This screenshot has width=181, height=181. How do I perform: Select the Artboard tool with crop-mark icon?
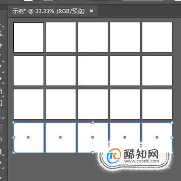[1, 103]
